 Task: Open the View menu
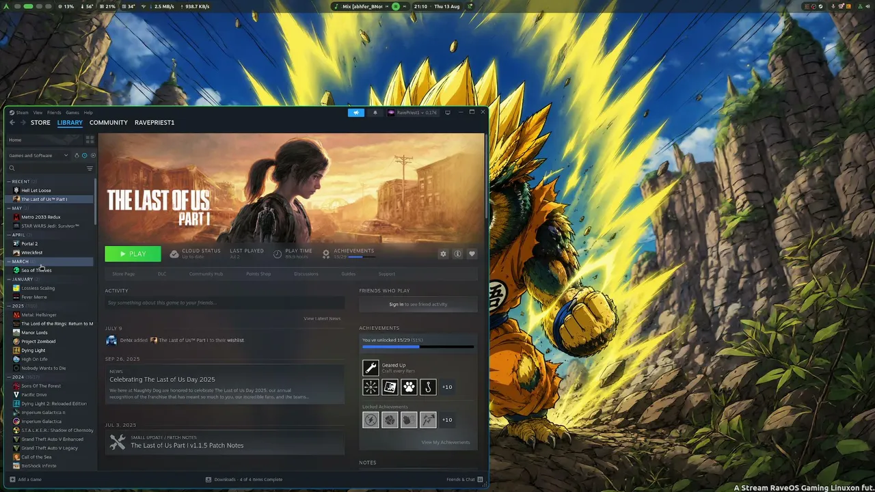(38, 113)
